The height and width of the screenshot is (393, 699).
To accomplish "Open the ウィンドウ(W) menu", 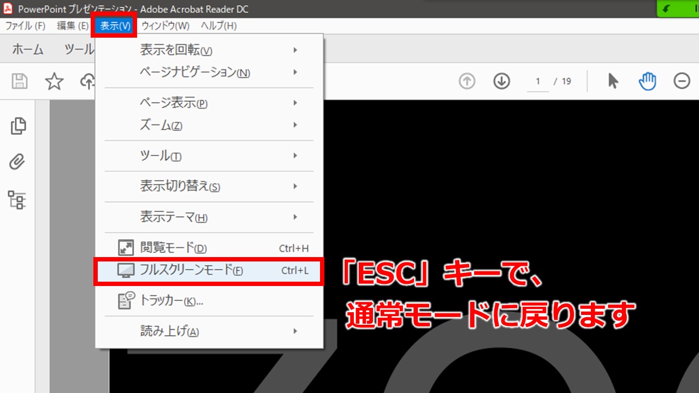I will 165,26.
